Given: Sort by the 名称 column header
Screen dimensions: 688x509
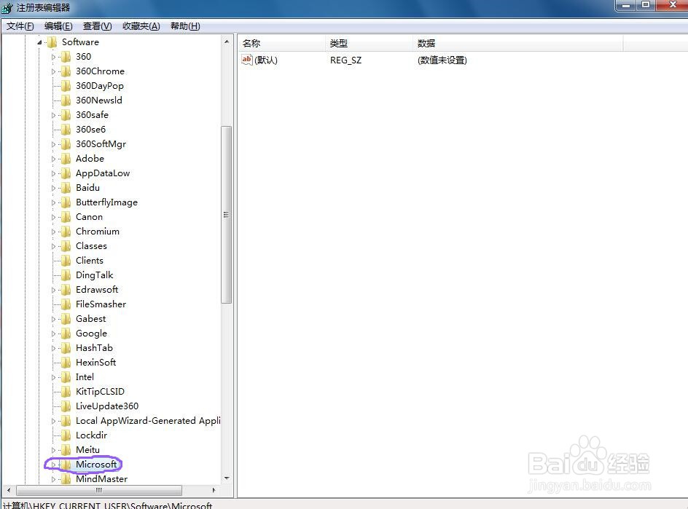Looking at the screenshot, I should pyautogui.click(x=282, y=44).
